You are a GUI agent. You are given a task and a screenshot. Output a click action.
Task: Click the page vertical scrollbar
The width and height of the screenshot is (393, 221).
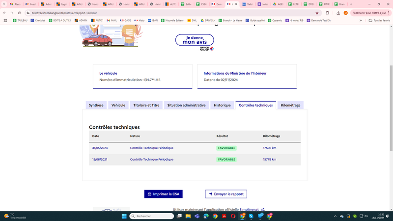391,108
